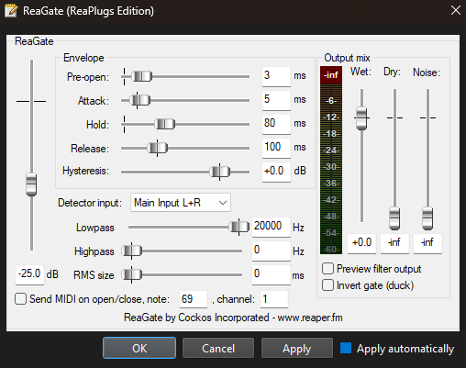Click the Apply button

297,348
